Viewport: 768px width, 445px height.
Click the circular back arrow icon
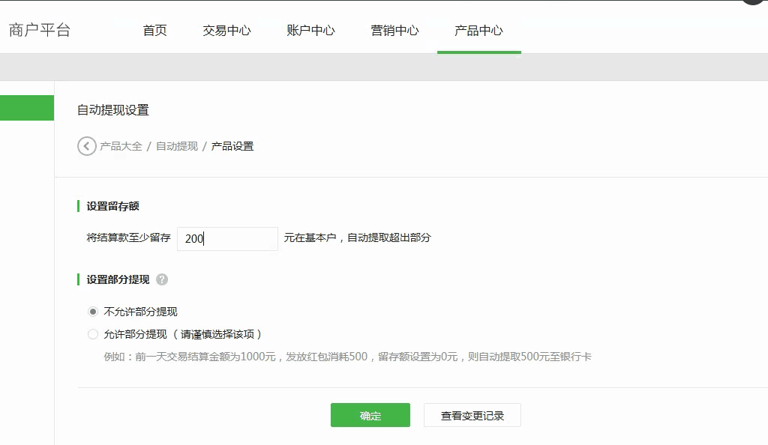(87, 146)
